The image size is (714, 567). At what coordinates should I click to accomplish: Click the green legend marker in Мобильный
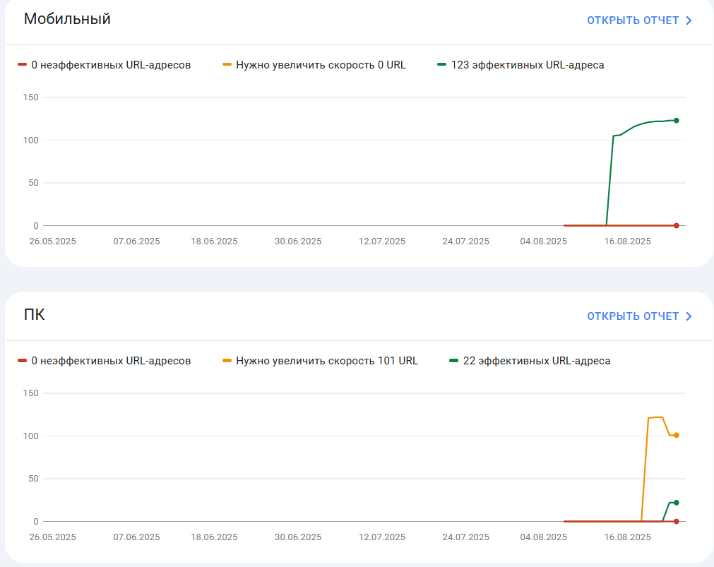click(x=441, y=65)
